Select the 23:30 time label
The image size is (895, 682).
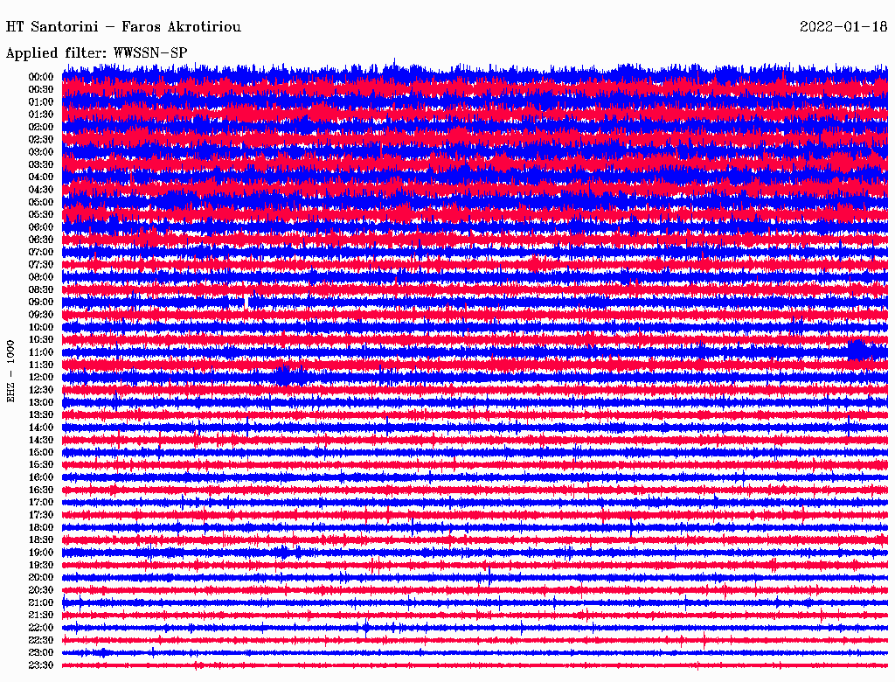click(41, 665)
